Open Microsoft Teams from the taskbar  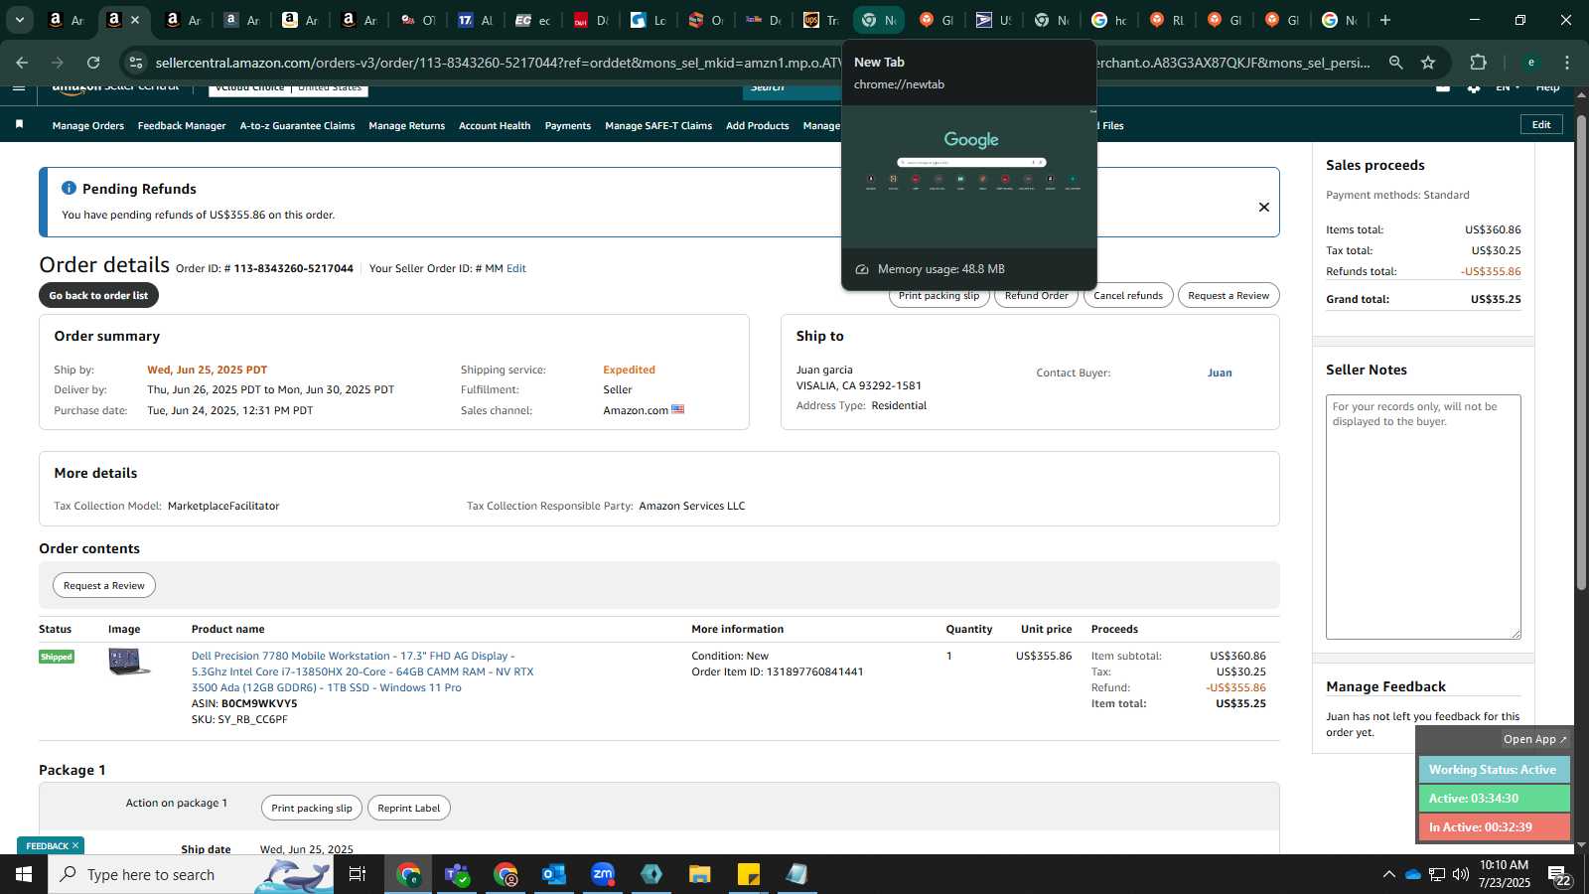point(457,874)
